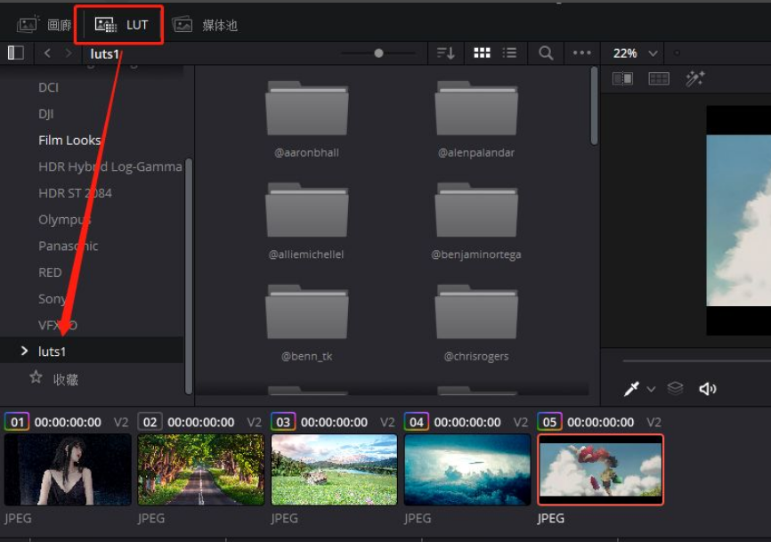
Task: Select the DJI LUT folder
Action: point(45,114)
